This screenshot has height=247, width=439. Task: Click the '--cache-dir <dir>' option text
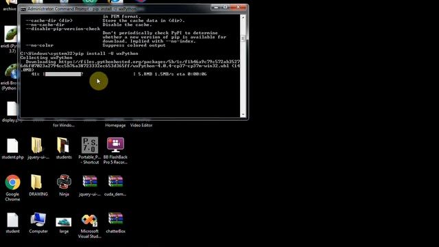[49, 21]
